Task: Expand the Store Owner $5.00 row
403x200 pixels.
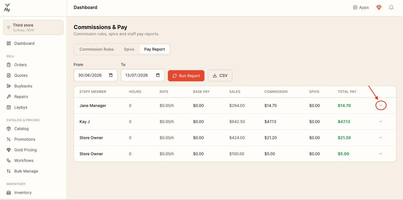Action: click(x=381, y=154)
